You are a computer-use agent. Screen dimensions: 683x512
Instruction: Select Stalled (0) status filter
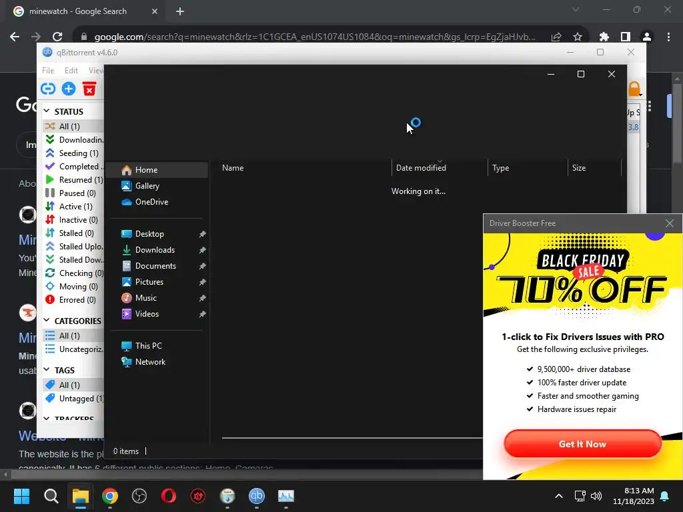click(x=73, y=233)
